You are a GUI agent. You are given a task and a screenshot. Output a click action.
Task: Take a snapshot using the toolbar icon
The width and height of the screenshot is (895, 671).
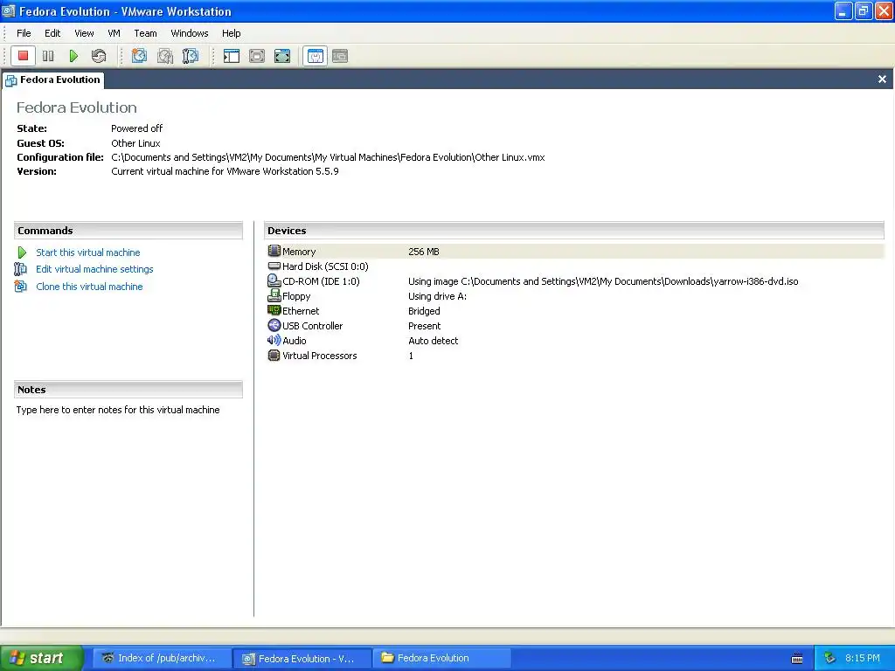click(139, 56)
